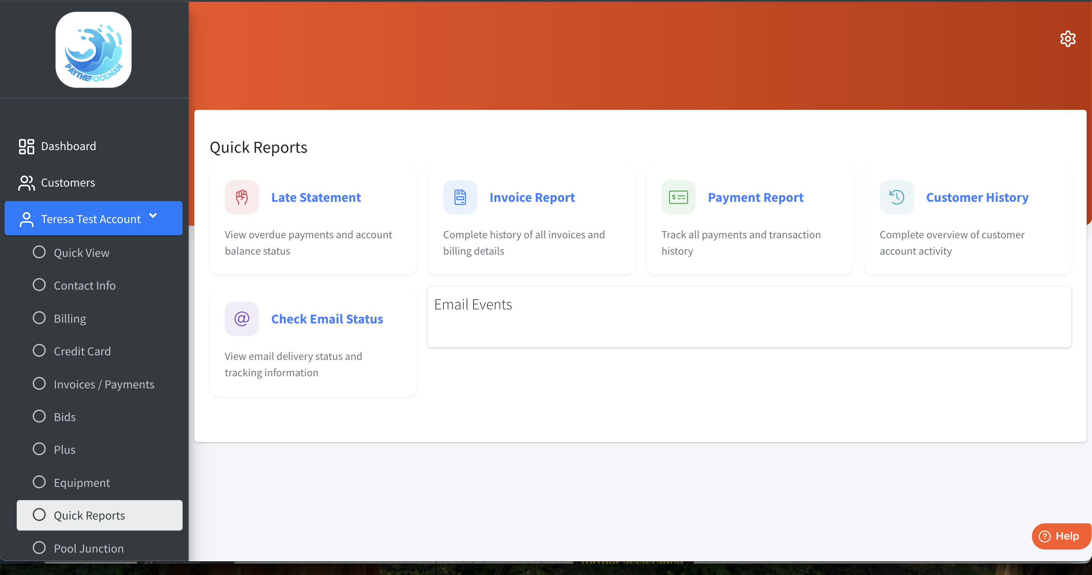Click the Customers people icon
This screenshot has height=575, width=1092.
click(26, 183)
